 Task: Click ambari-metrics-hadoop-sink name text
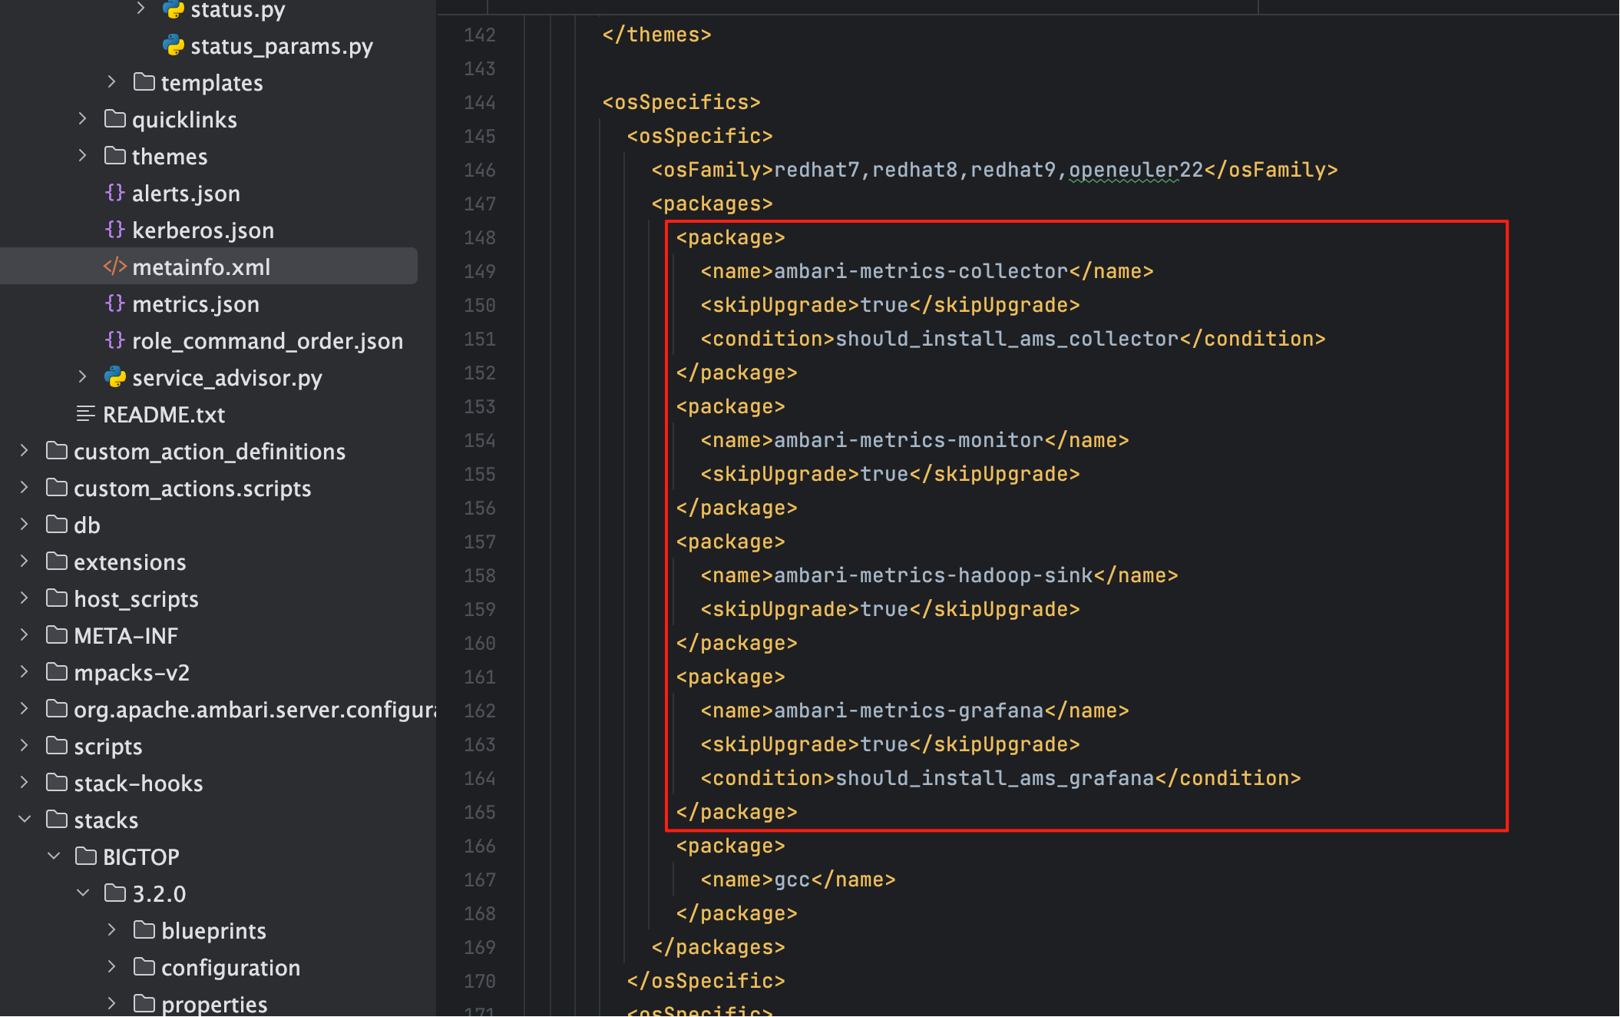(934, 575)
